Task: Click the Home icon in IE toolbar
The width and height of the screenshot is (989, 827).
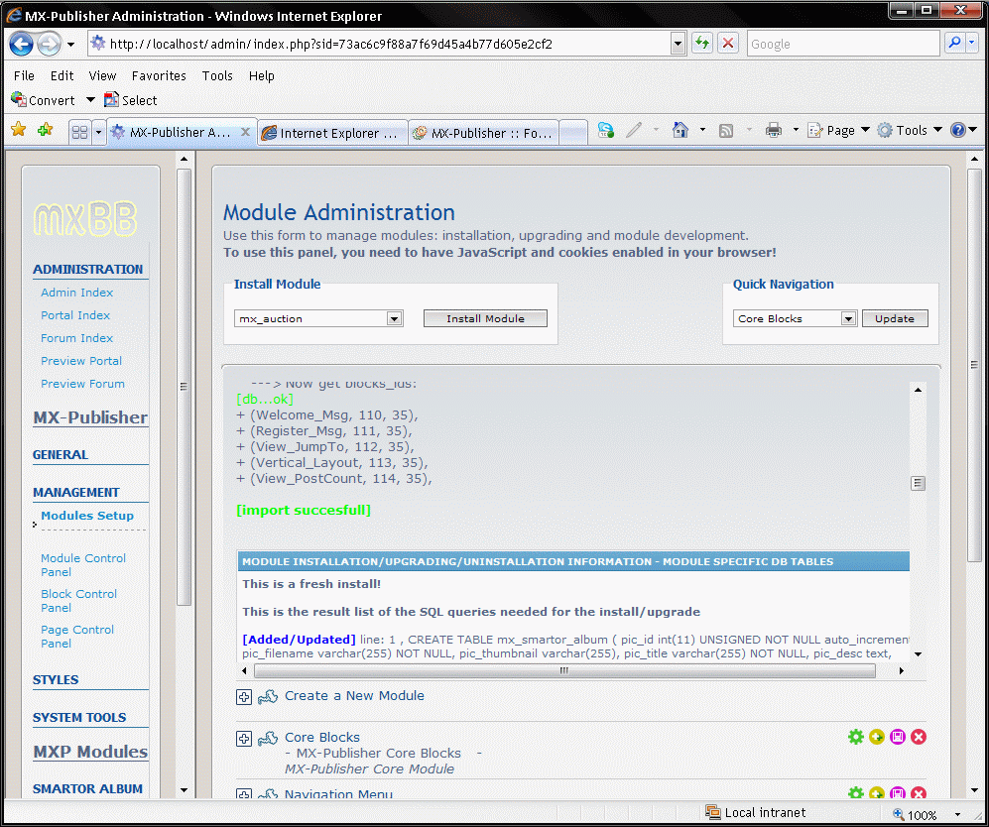Action: tap(680, 131)
